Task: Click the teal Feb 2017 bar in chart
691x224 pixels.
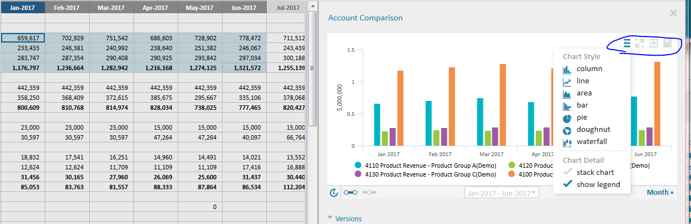Action: point(429,124)
